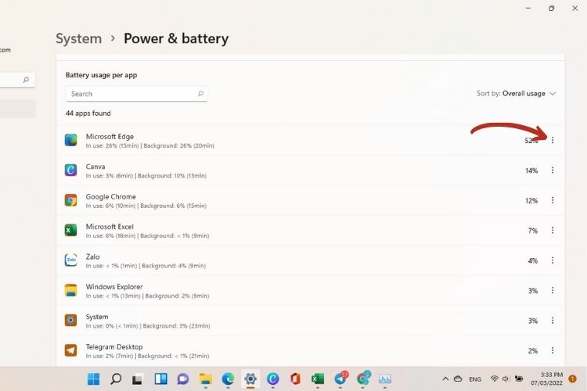Click the sidebar search magnifier icon
The width and height of the screenshot is (587, 391).
click(x=26, y=80)
